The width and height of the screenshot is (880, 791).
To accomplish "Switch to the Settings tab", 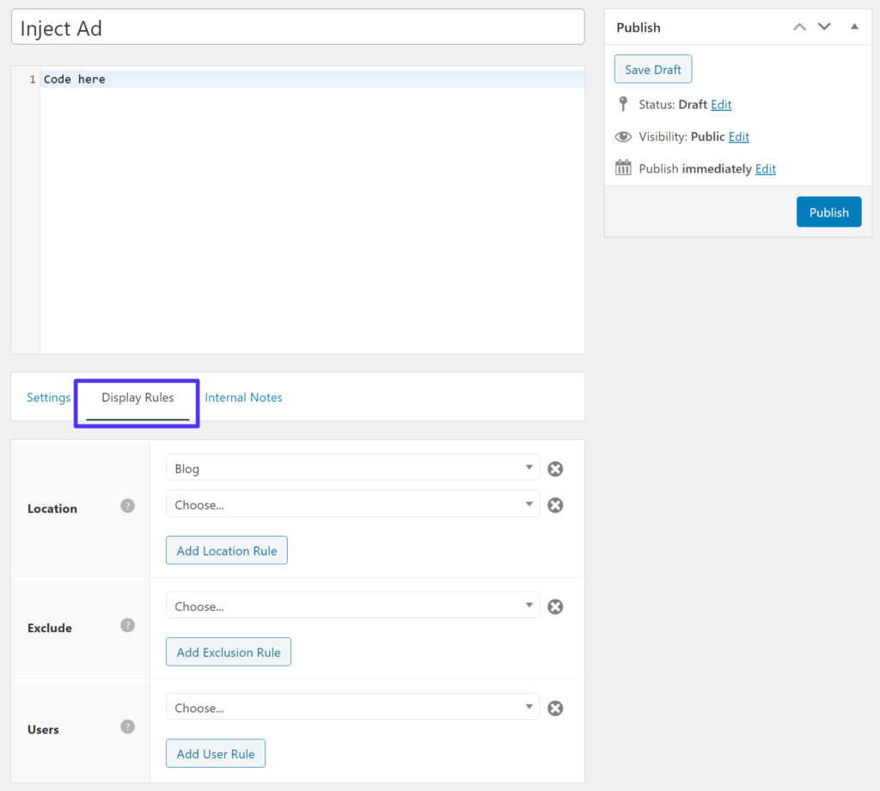I will point(48,397).
